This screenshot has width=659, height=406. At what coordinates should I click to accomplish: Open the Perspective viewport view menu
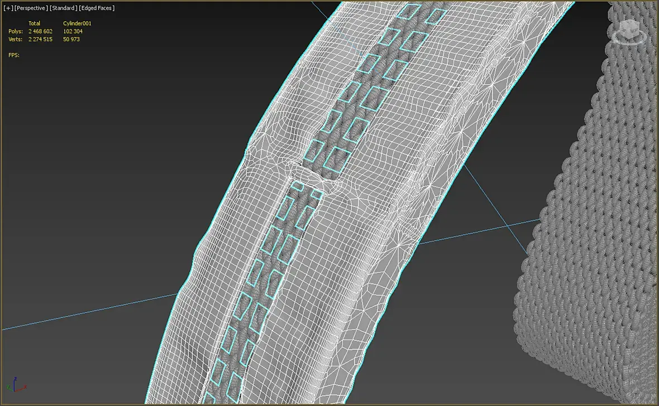[x=31, y=8]
